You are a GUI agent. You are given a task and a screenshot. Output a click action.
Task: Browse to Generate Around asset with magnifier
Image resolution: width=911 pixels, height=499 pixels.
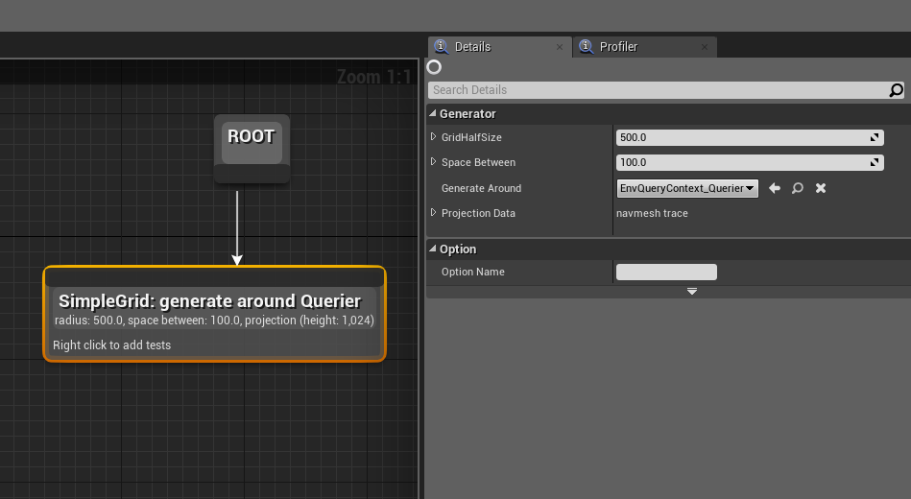tap(797, 188)
